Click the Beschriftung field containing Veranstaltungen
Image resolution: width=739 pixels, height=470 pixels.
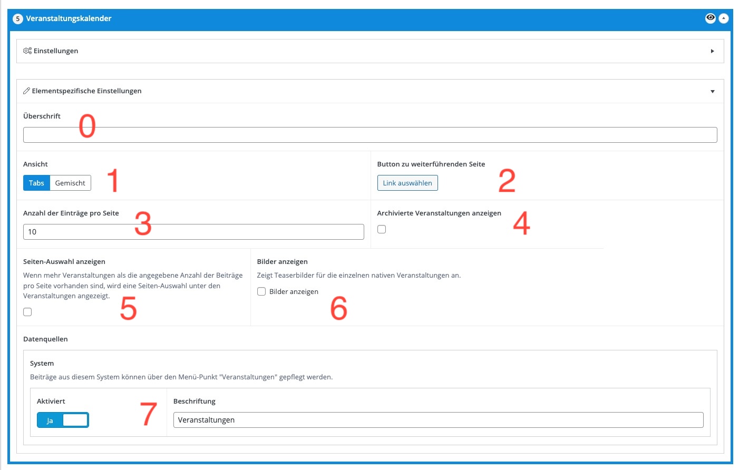coord(438,420)
